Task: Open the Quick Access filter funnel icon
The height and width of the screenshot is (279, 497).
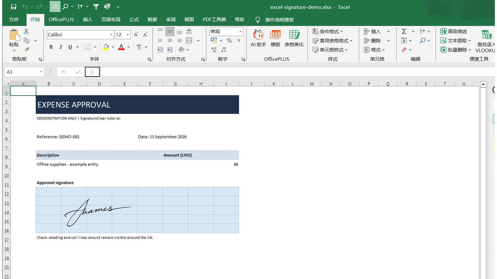Action: click(96, 7)
